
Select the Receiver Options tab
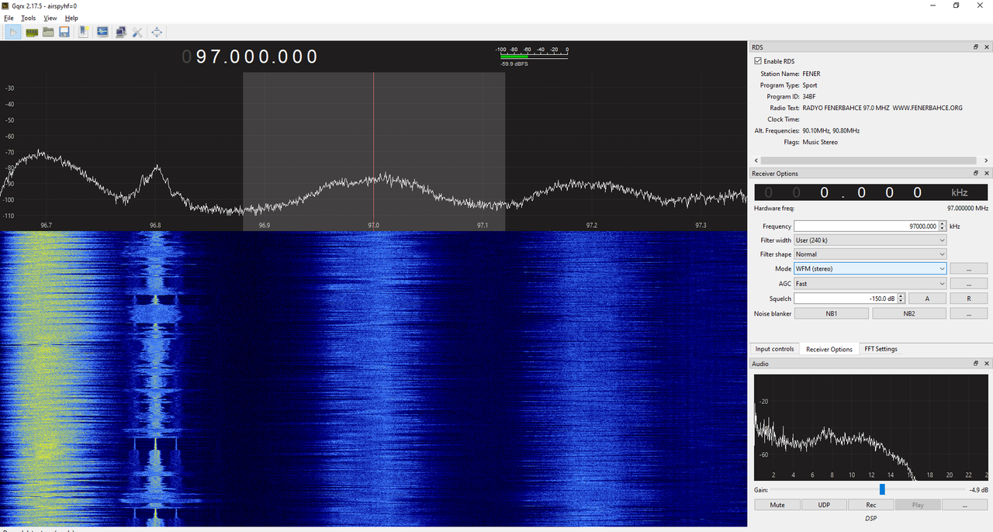(x=829, y=349)
